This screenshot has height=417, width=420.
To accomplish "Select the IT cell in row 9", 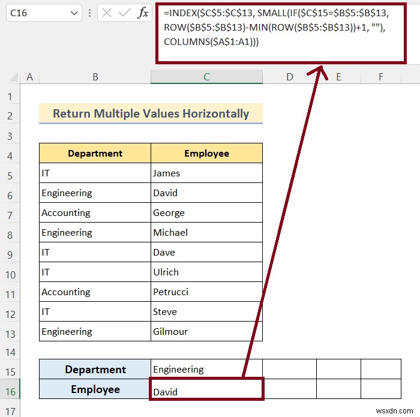I will coord(95,252).
